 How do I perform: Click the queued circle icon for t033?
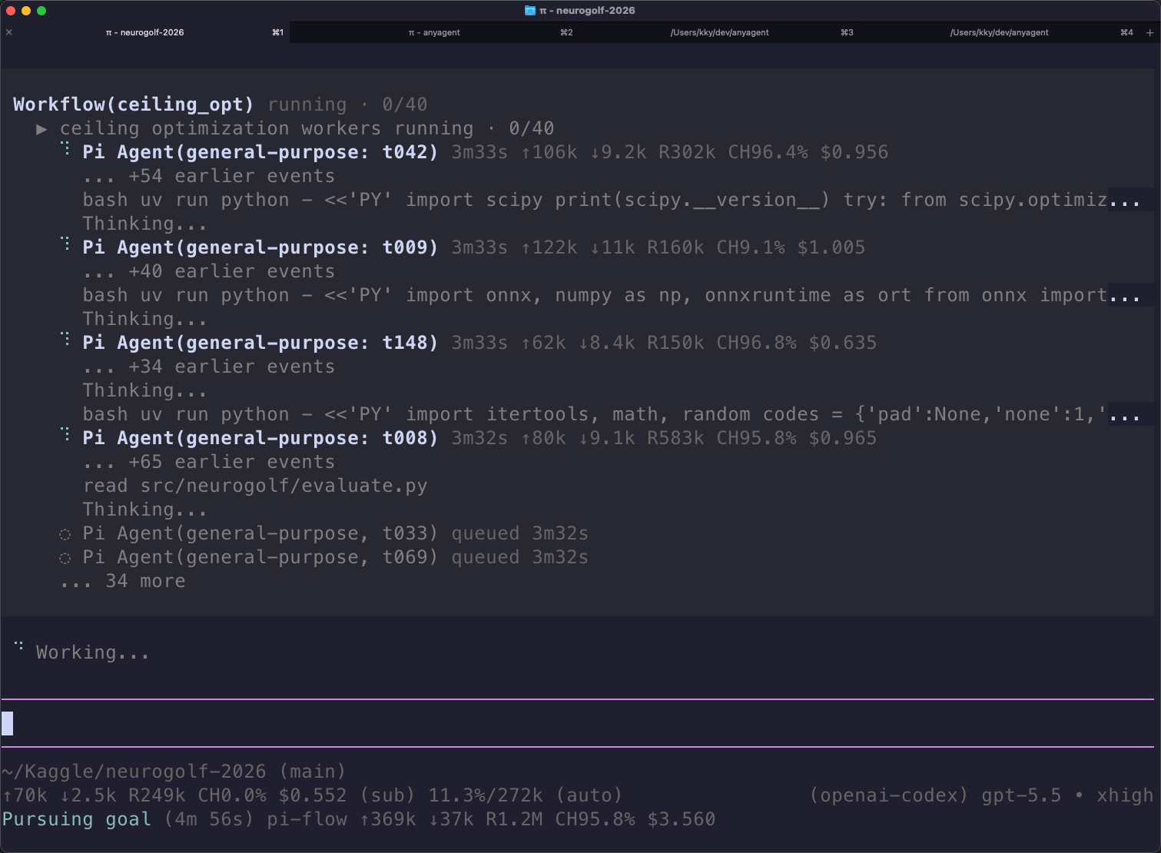pyautogui.click(x=65, y=534)
